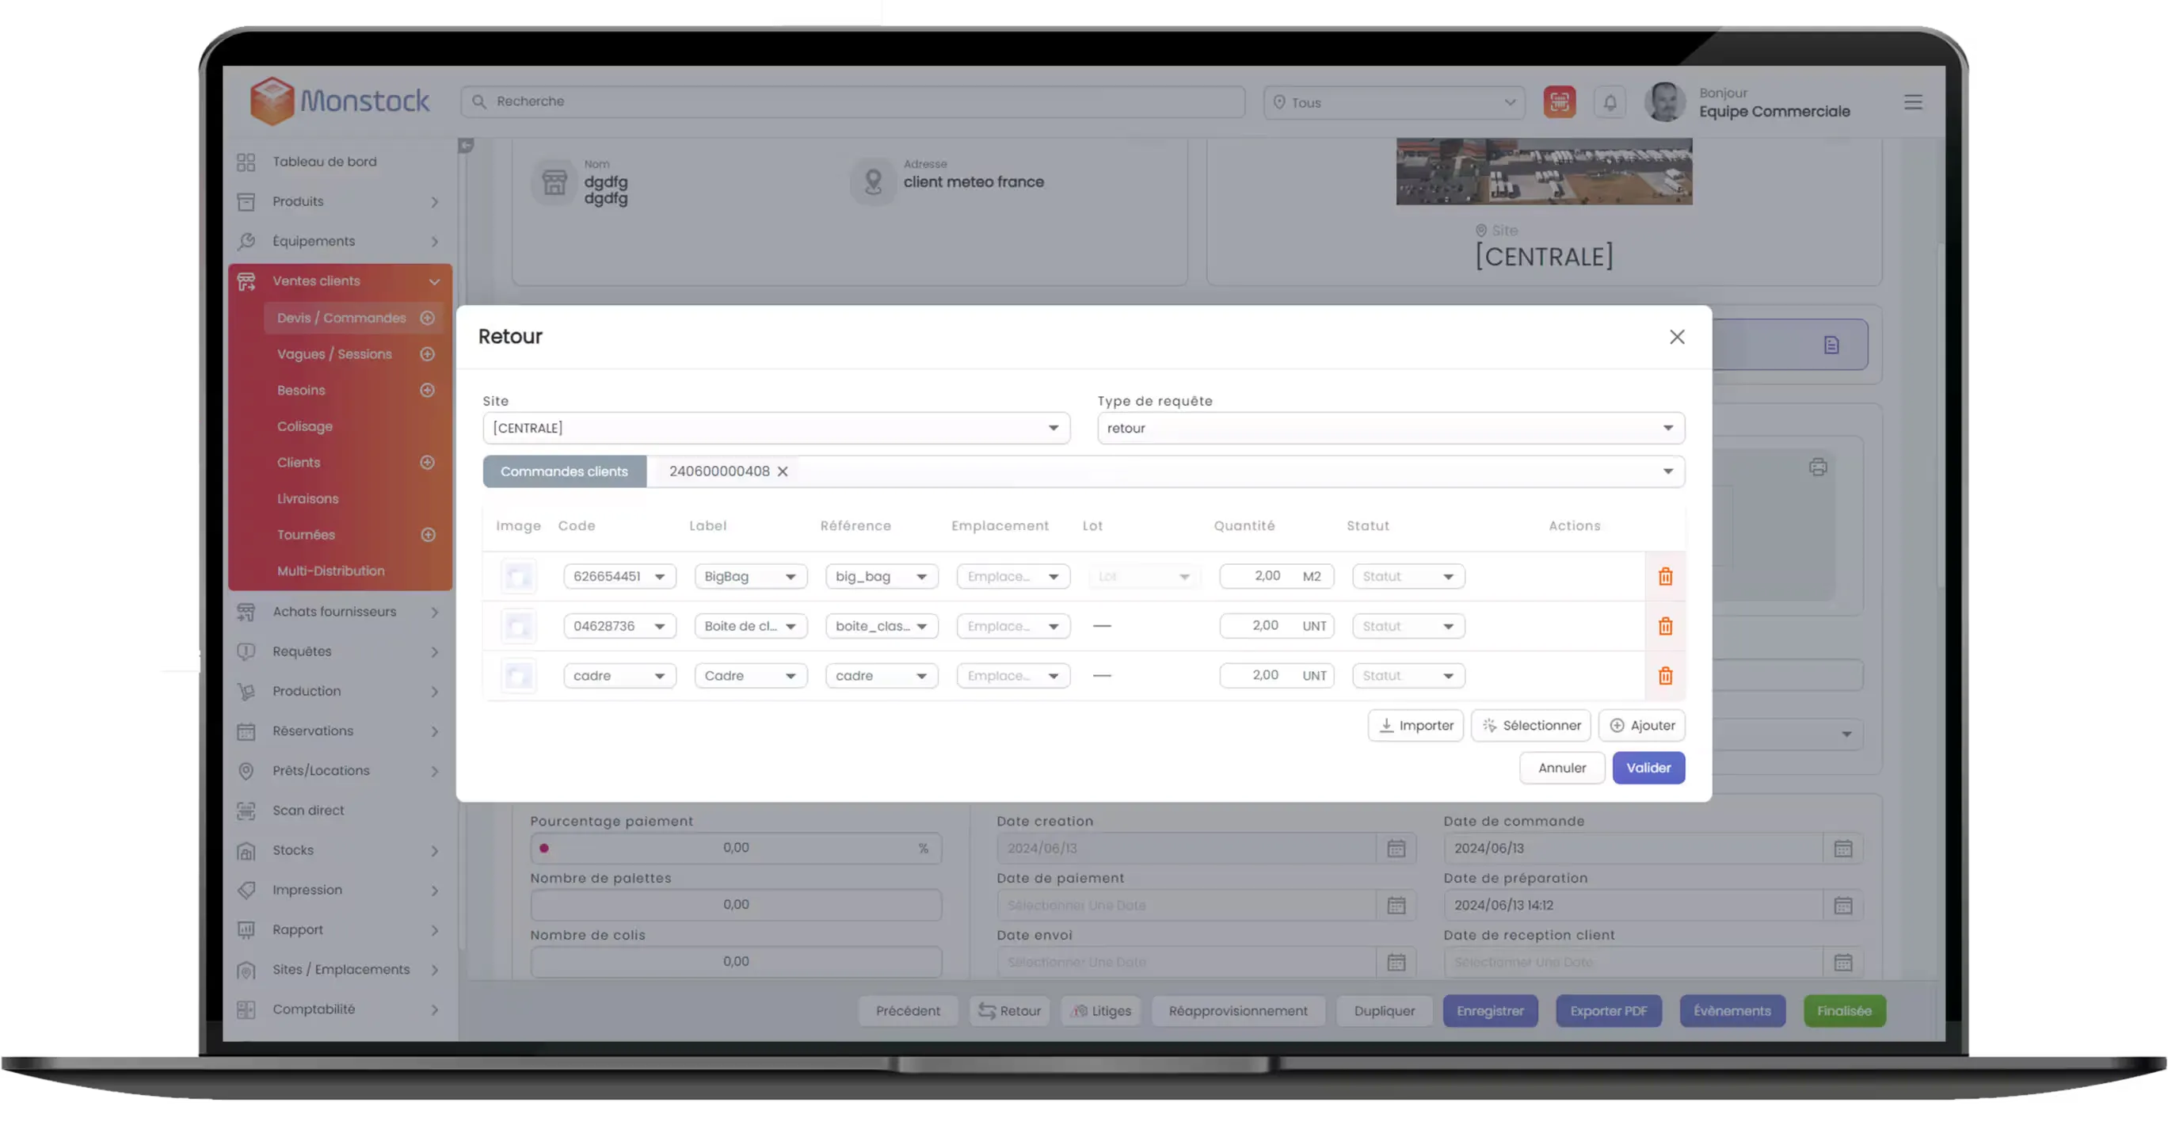Add new Clients with plus icon
The image size is (2168, 1141).
click(428, 464)
